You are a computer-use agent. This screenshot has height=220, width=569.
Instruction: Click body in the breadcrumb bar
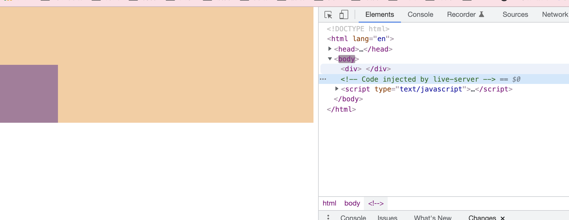click(x=352, y=203)
